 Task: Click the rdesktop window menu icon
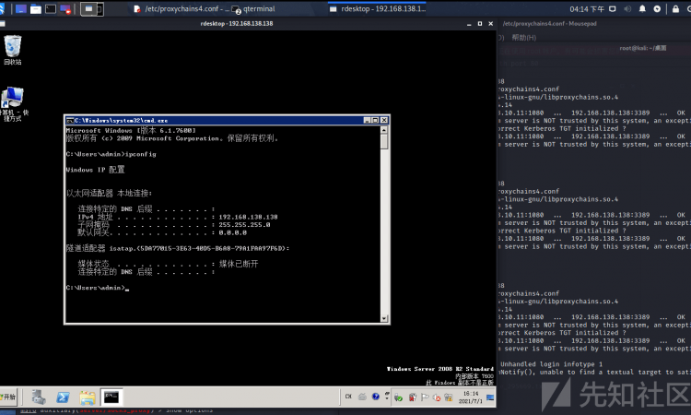click(2, 24)
